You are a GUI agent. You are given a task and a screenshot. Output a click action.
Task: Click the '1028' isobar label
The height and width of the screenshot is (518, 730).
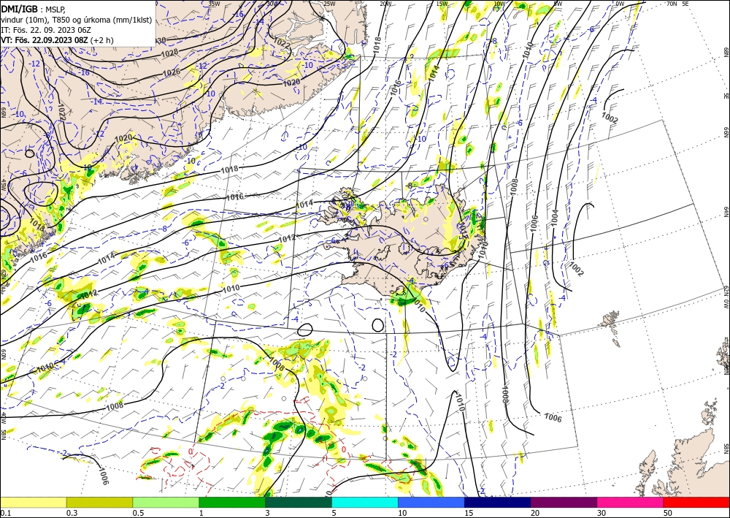[169, 53]
